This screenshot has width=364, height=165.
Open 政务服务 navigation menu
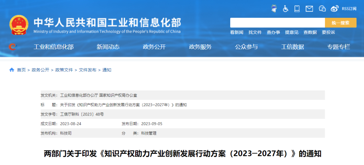click(200, 47)
